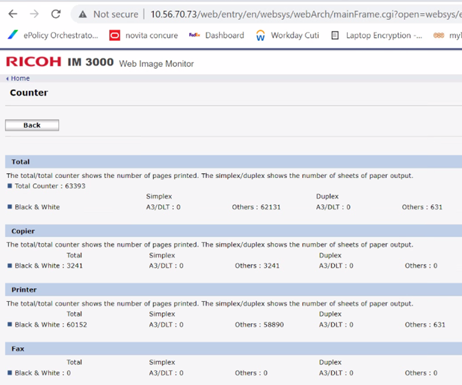This screenshot has width=462, height=385.
Task: Click the address bar URL
Action: point(305,14)
